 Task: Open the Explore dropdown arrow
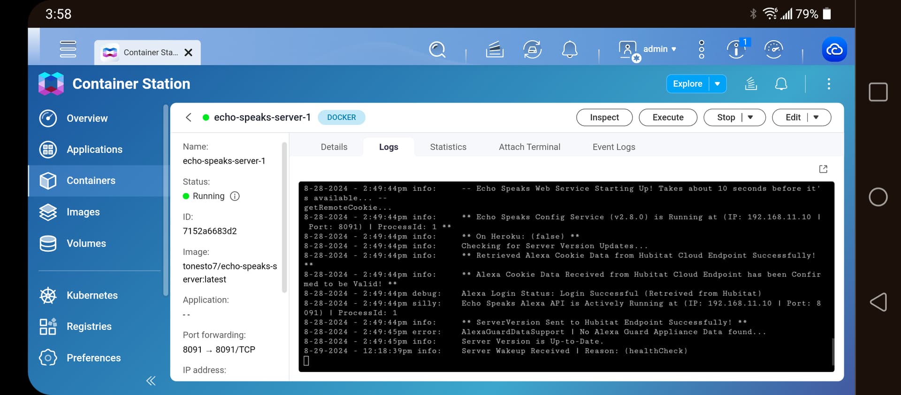(x=718, y=84)
